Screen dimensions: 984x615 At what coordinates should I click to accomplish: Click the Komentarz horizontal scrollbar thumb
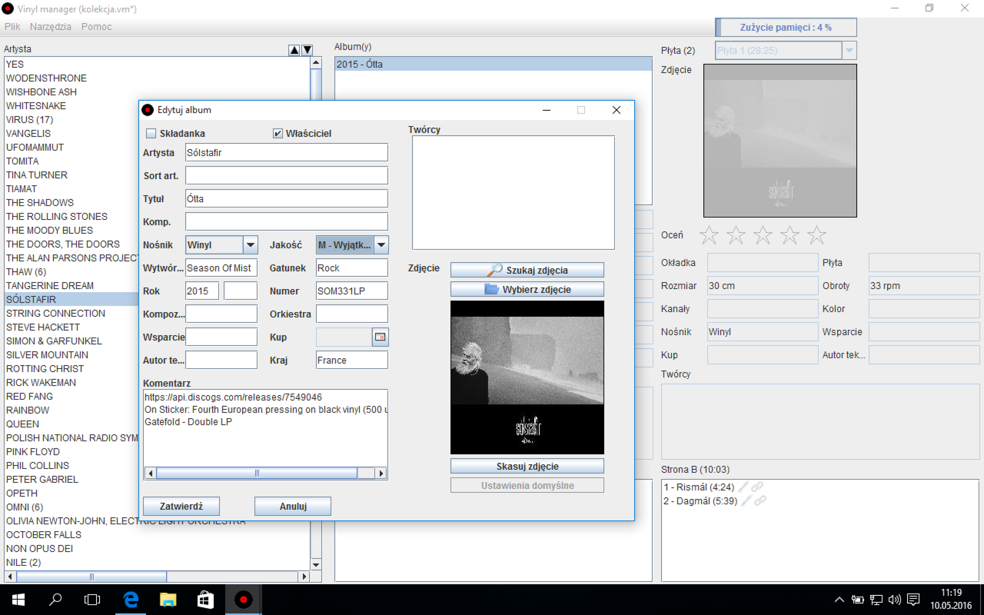257,473
